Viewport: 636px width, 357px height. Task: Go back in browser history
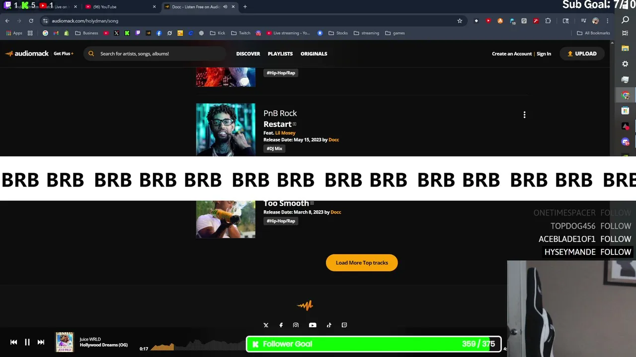(x=7, y=21)
